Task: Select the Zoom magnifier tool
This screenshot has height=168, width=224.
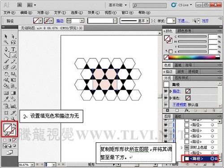Action: pos(13,119)
